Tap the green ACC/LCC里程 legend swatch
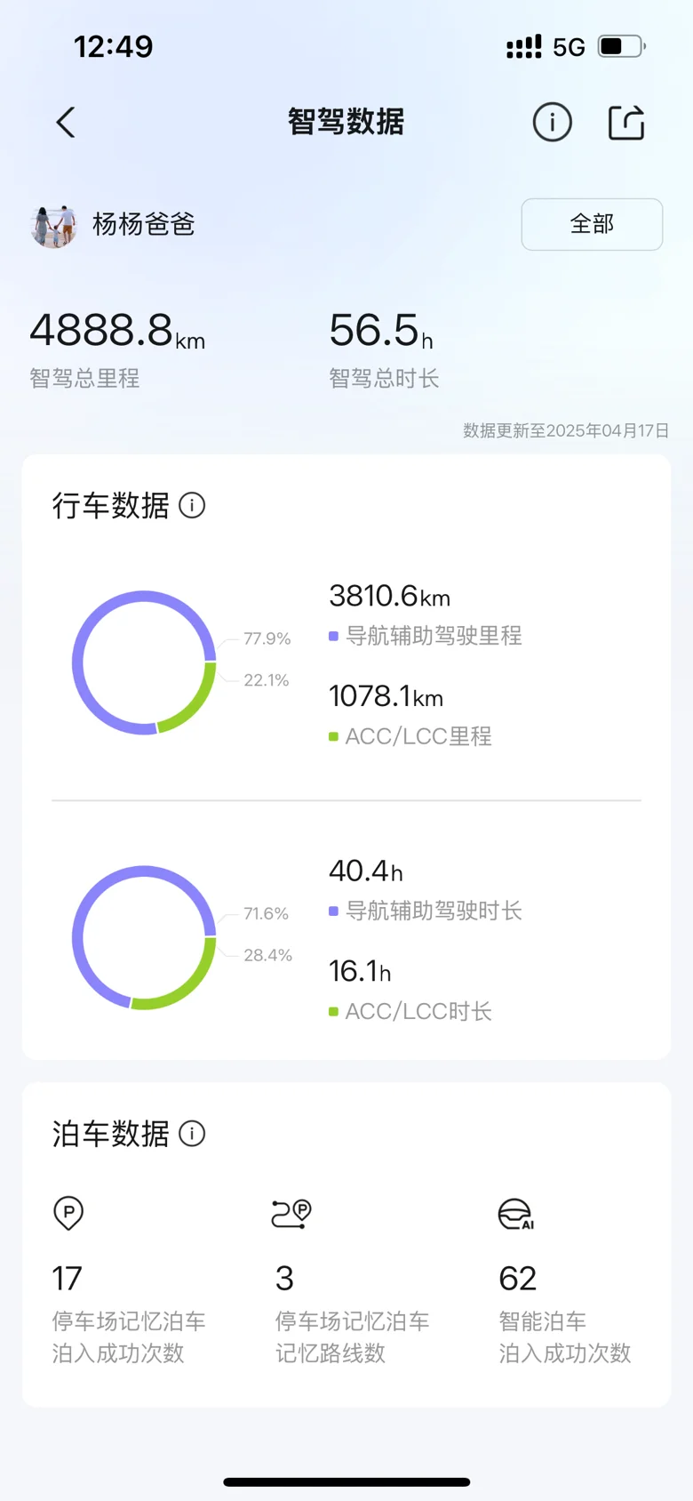 [x=333, y=737]
